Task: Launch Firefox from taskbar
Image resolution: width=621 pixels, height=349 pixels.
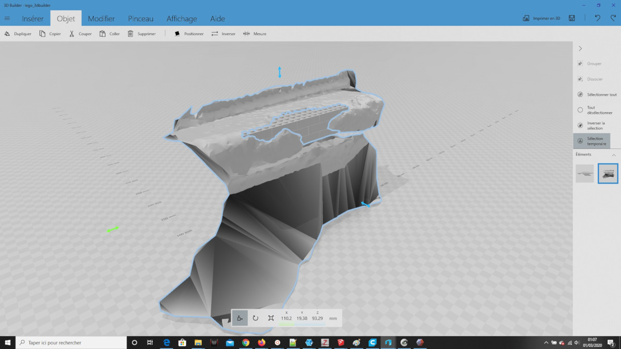Action: (x=261, y=342)
